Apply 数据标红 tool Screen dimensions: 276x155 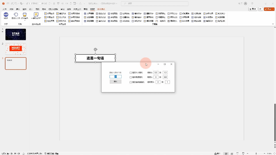coord(160,13)
